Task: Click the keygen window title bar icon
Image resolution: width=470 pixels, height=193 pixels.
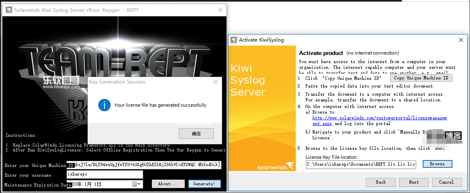Action: click(9, 10)
